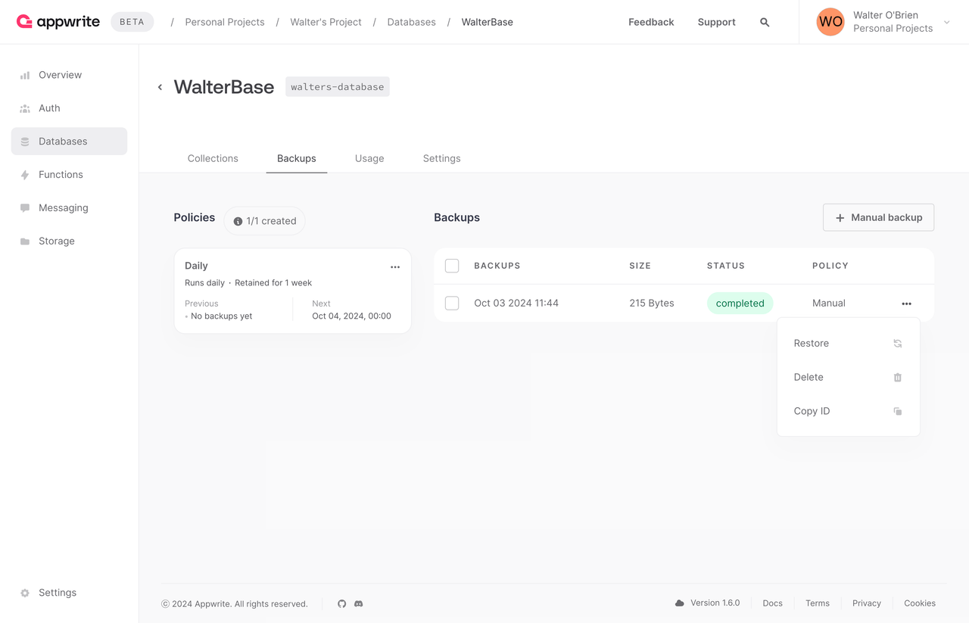The image size is (969, 623).
Task: Click the Messaging chat bubble icon
Action: click(x=25, y=208)
